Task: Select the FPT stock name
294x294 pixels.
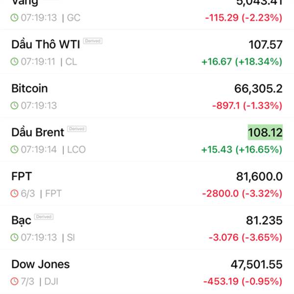Action: pos(22,176)
